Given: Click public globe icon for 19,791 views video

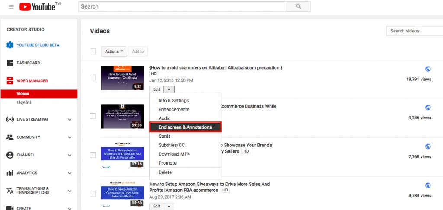Looking at the screenshot, I should click(428, 69).
